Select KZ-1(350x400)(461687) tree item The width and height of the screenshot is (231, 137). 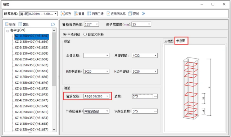click(32, 129)
